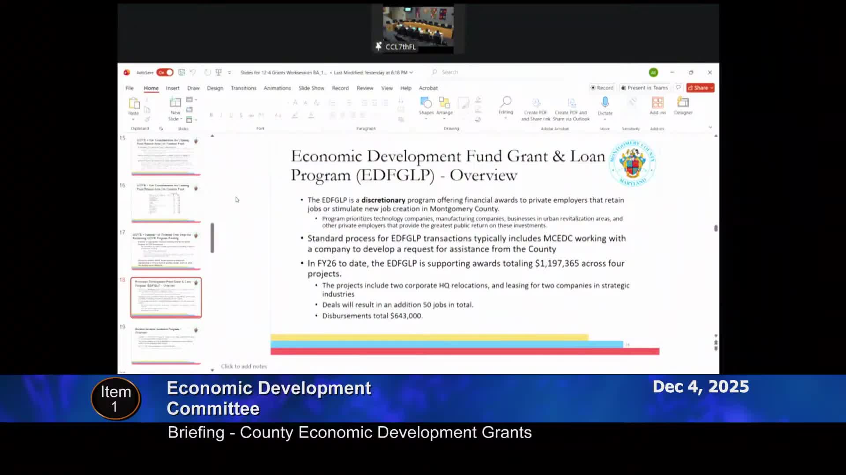Open Designer pane
Image resolution: width=846 pixels, height=475 pixels.
[683, 106]
